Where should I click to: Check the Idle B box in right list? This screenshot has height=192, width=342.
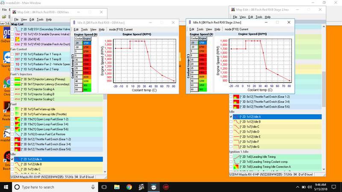pyautogui.click(x=231, y=122)
